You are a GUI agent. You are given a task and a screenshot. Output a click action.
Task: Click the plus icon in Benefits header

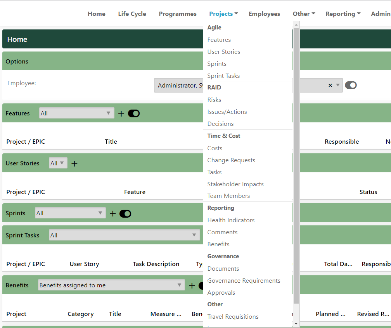[x=192, y=285]
